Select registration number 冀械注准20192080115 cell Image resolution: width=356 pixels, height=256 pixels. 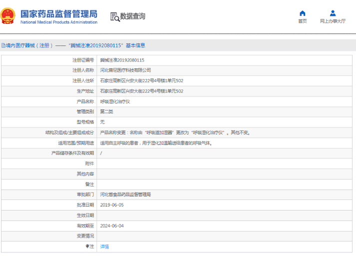122,60
